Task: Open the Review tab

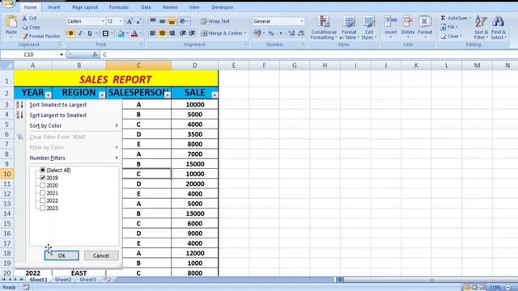Action: [170, 7]
